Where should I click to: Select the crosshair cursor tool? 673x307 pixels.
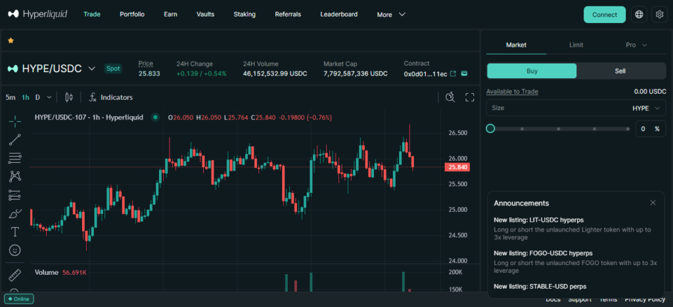click(x=14, y=121)
